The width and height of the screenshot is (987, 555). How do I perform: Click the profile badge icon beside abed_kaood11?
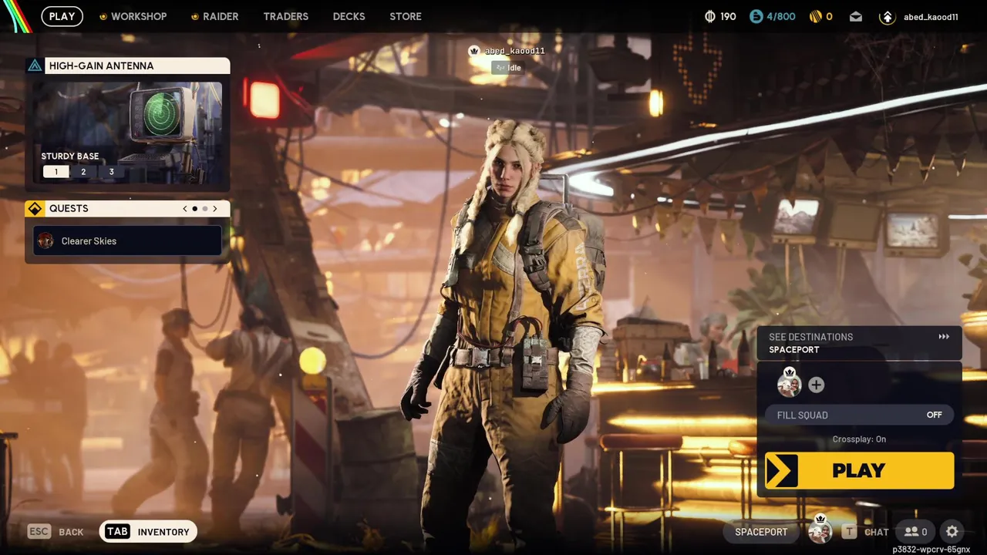point(887,16)
